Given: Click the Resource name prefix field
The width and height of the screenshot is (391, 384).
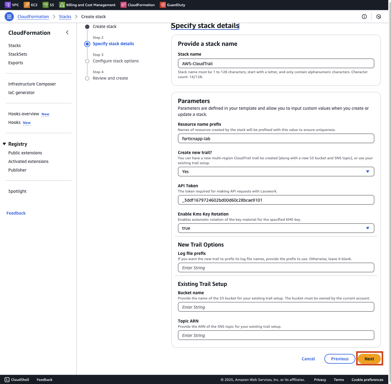Looking at the screenshot, I should coord(276,138).
